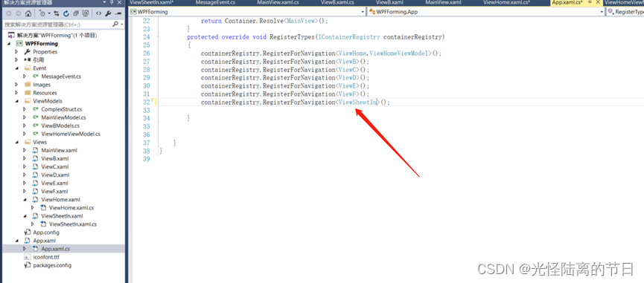644x283 pixels.
Task: Expand the ViewF.xaml node
Action: tap(25, 191)
